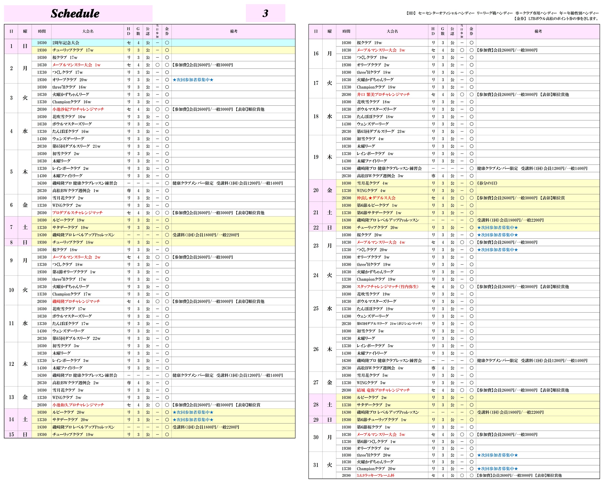Select 第4節オリーブクラブ 1w row name

(74, 272)
